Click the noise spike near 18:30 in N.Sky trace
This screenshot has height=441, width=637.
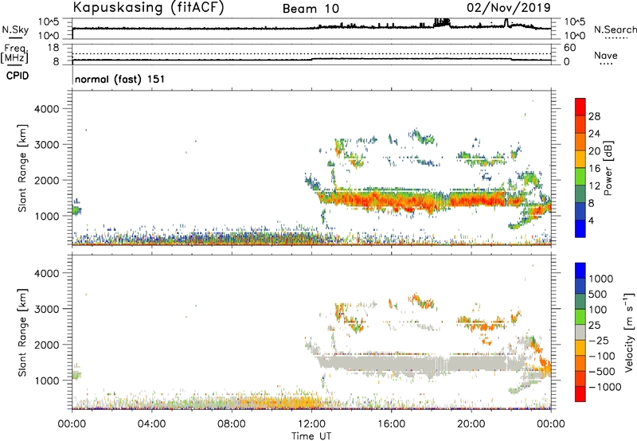point(442,22)
